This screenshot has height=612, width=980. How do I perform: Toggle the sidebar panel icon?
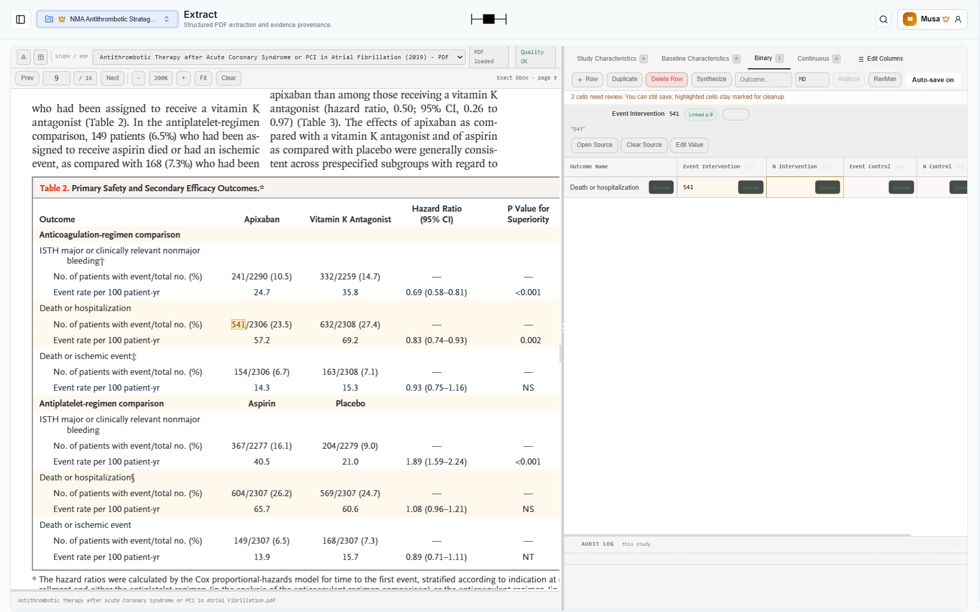tap(20, 19)
